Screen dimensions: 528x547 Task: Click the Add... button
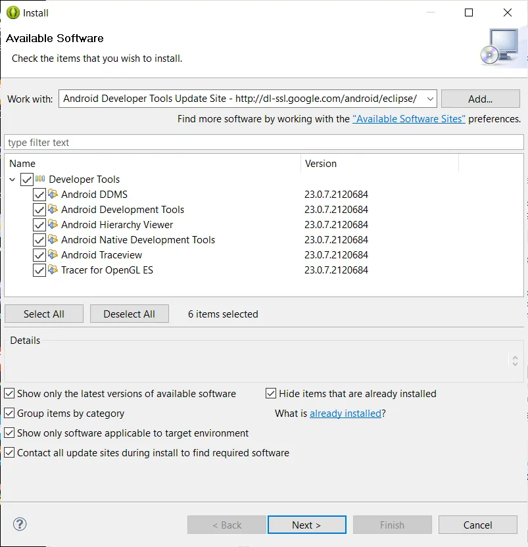[x=480, y=99]
